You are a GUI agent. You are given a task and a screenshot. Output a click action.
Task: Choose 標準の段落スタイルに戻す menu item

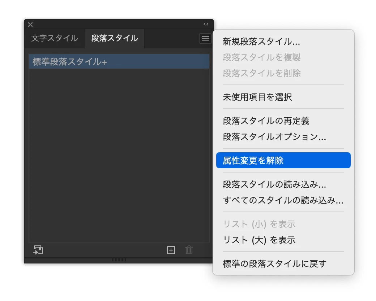(283, 263)
